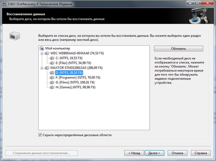This screenshot has height=161, width=216.
Task: Select 'D: (NTFS, 28,10 Гб)' partition
Action: click(69, 73)
